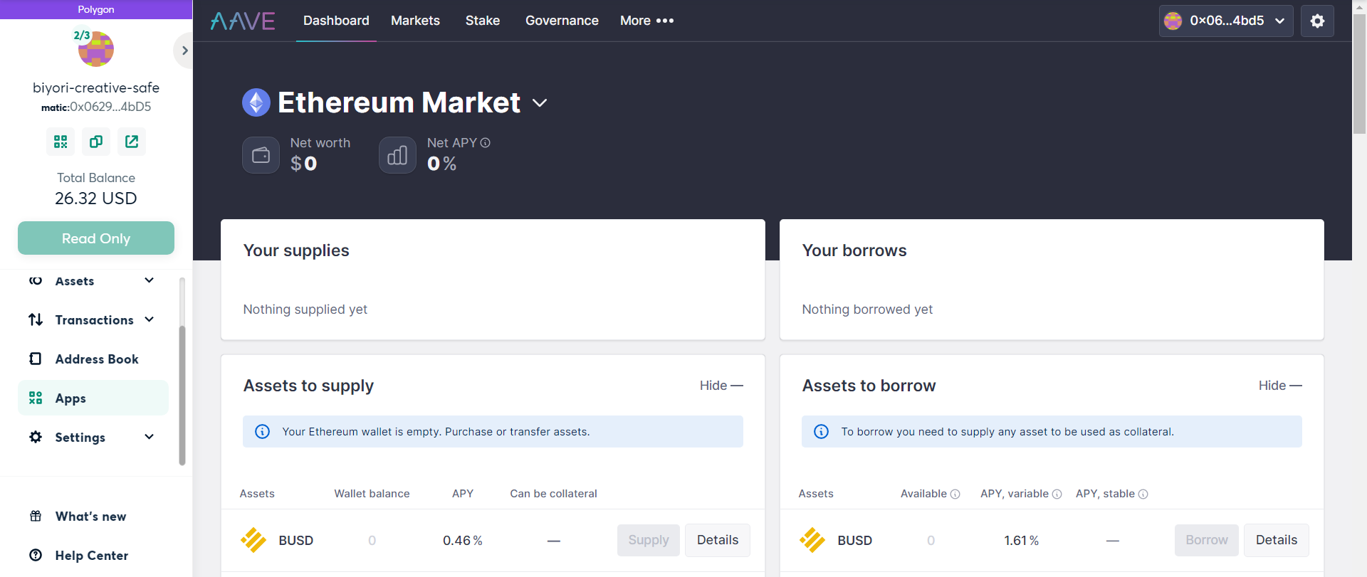Click the Ethereum Market logo icon

(x=256, y=102)
